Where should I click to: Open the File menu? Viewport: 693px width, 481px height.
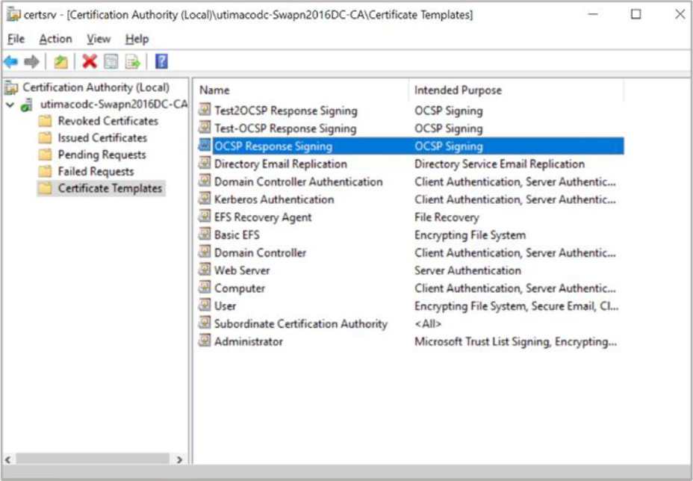16,39
